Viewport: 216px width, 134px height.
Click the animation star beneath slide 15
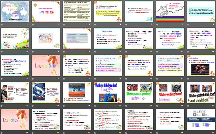click(x=2, y=79)
